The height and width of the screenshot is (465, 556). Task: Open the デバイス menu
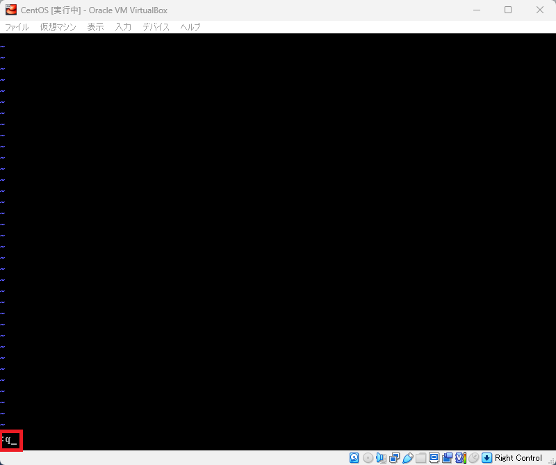pyautogui.click(x=156, y=27)
